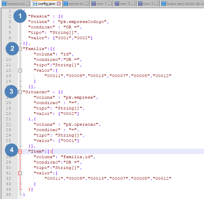The image size is (204, 199).
Task: Collapse the red "Item" fold block
Action: pos(20,151)
